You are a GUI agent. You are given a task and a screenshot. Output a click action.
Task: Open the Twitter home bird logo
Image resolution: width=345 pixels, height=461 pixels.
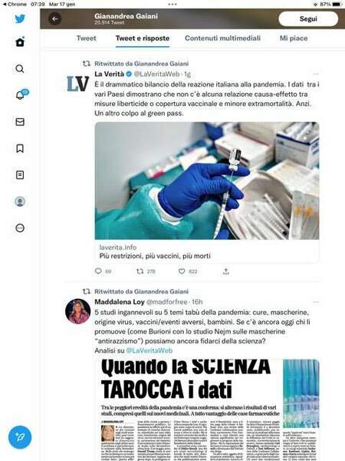[x=20, y=18]
